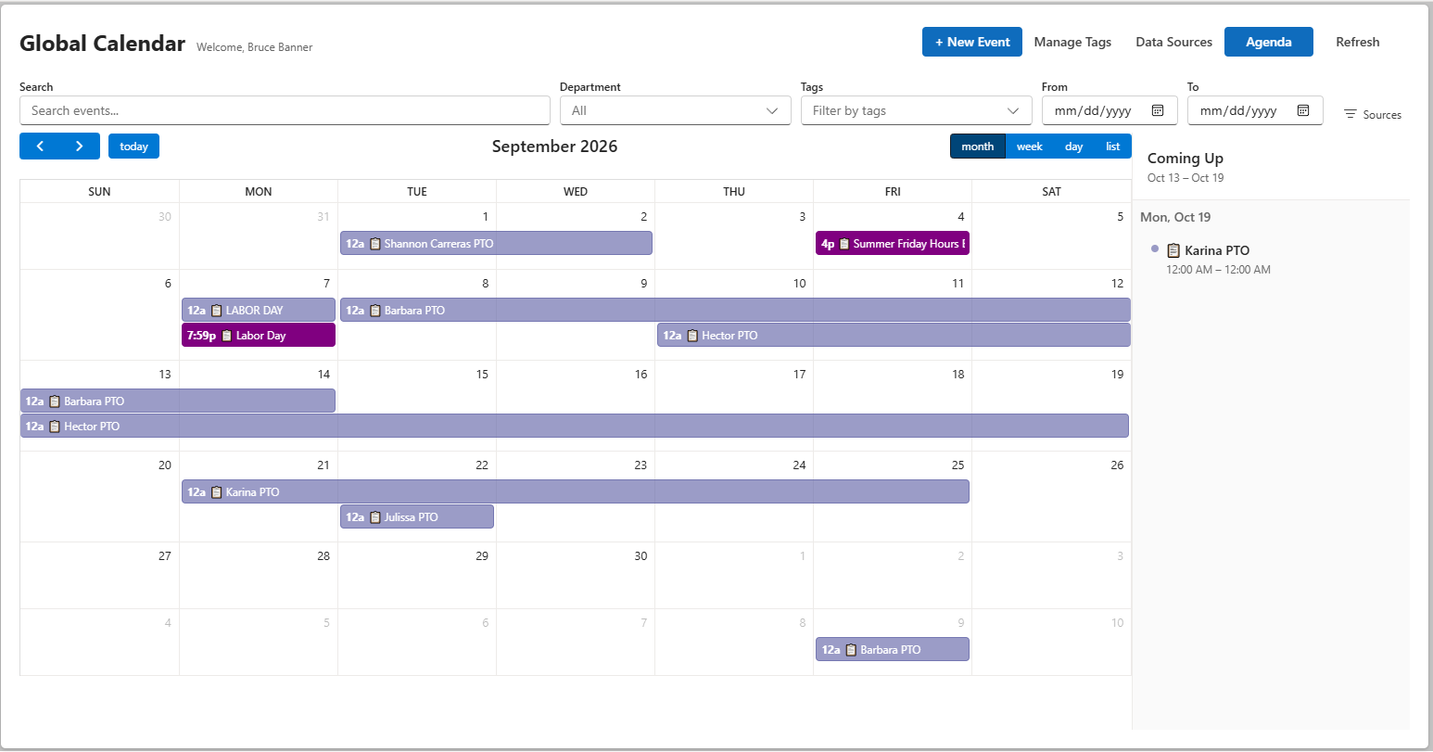Image resolution: width=1433 pixels, height=752 pixels.
Task: Open Barbara PTO event starting September 8
Action: point(735,311)
